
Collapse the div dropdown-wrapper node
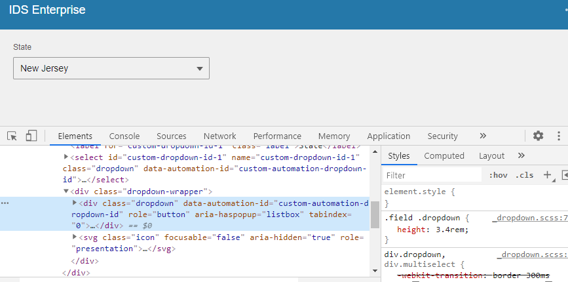pyautogui.click(x=66, y=191)
